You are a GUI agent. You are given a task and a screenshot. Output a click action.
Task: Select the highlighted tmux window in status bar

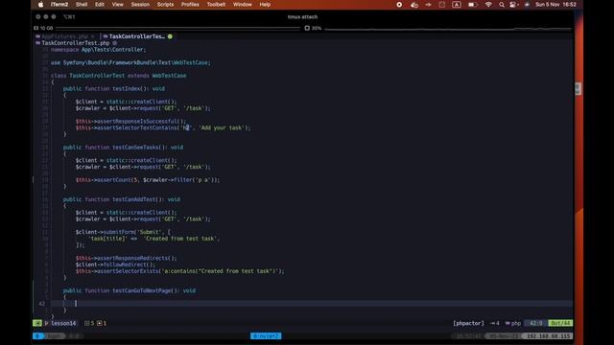(x=266, y=336)
